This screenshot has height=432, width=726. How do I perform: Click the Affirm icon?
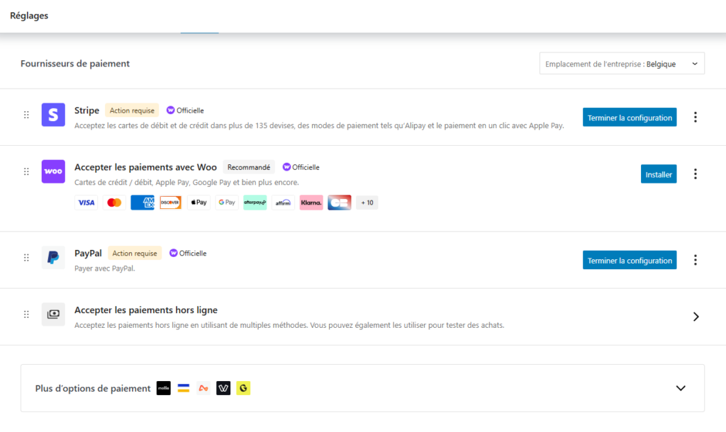pos(283,203)
